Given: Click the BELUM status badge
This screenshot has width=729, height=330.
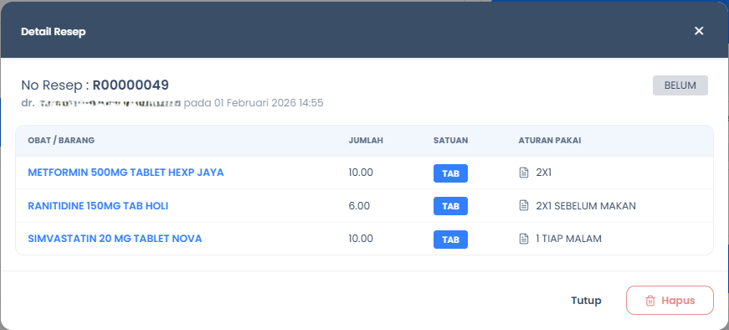Looking at the screenshot, I should pyautogui.click(x=680, y=85).
